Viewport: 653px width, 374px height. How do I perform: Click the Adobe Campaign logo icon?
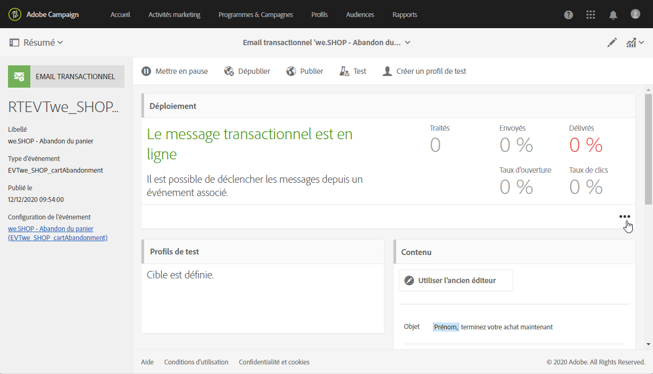(15, 14)
